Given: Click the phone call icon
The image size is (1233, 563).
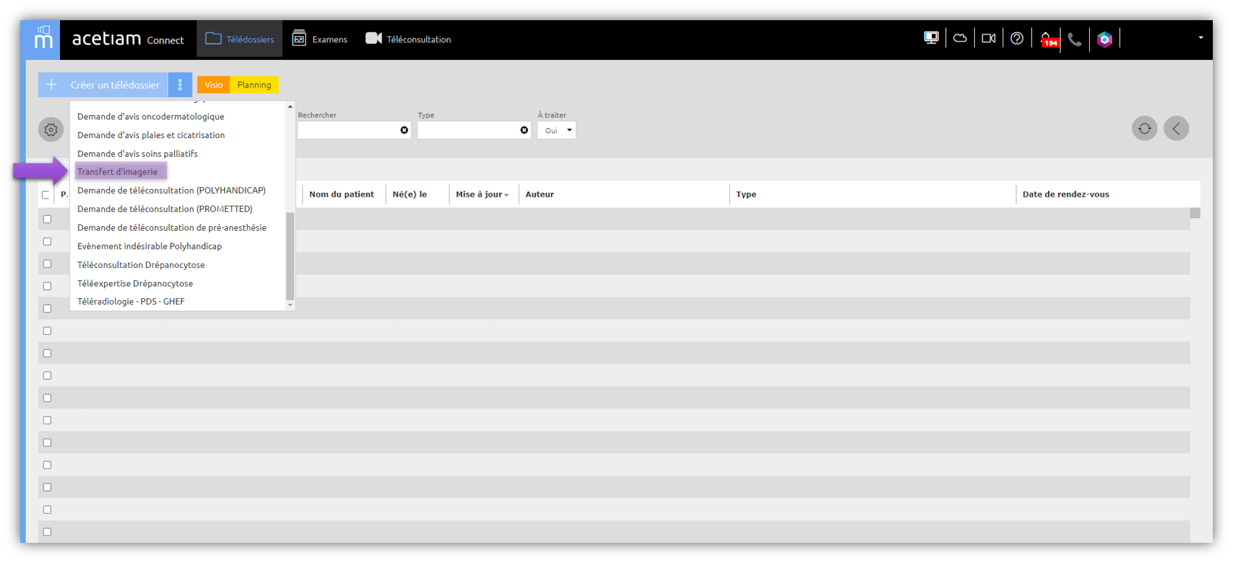Looking at the screenshot, I should point(1075,40).
